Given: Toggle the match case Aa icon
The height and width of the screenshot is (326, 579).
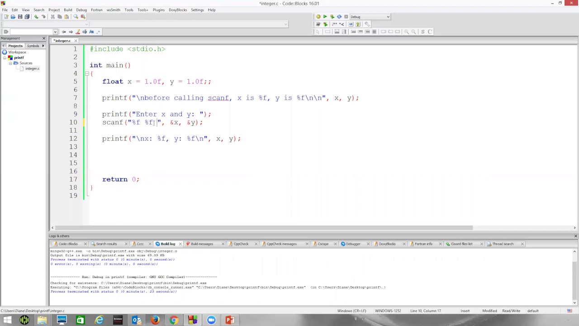Looking at the screenshot, I should pos(91,32).
